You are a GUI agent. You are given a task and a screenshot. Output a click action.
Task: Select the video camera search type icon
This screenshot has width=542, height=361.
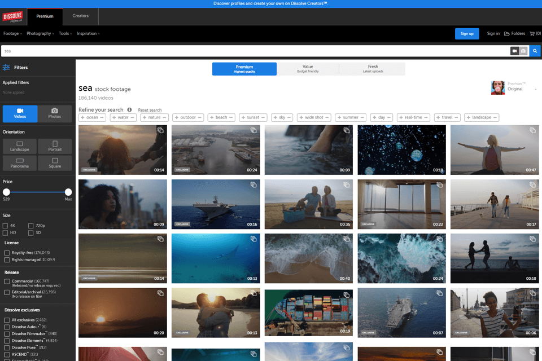click(x=514, y=51)
